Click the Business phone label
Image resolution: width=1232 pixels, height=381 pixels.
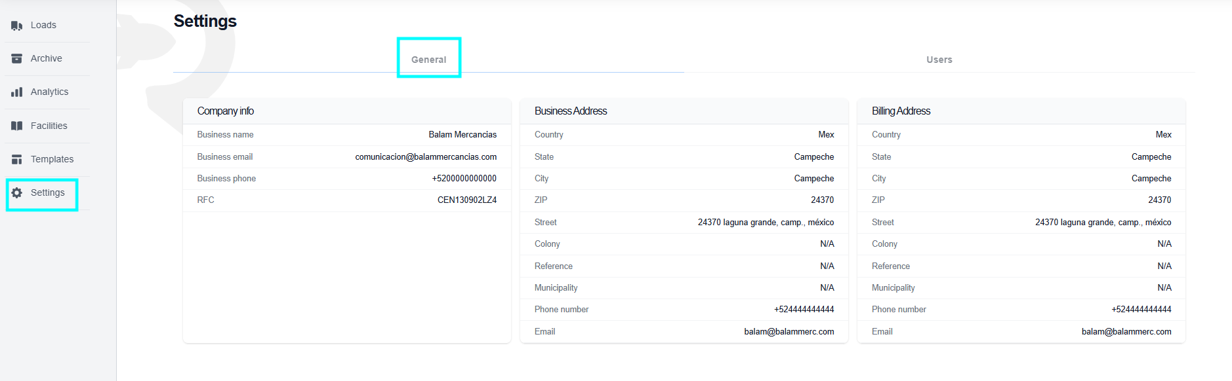click(x=226, y=179)
